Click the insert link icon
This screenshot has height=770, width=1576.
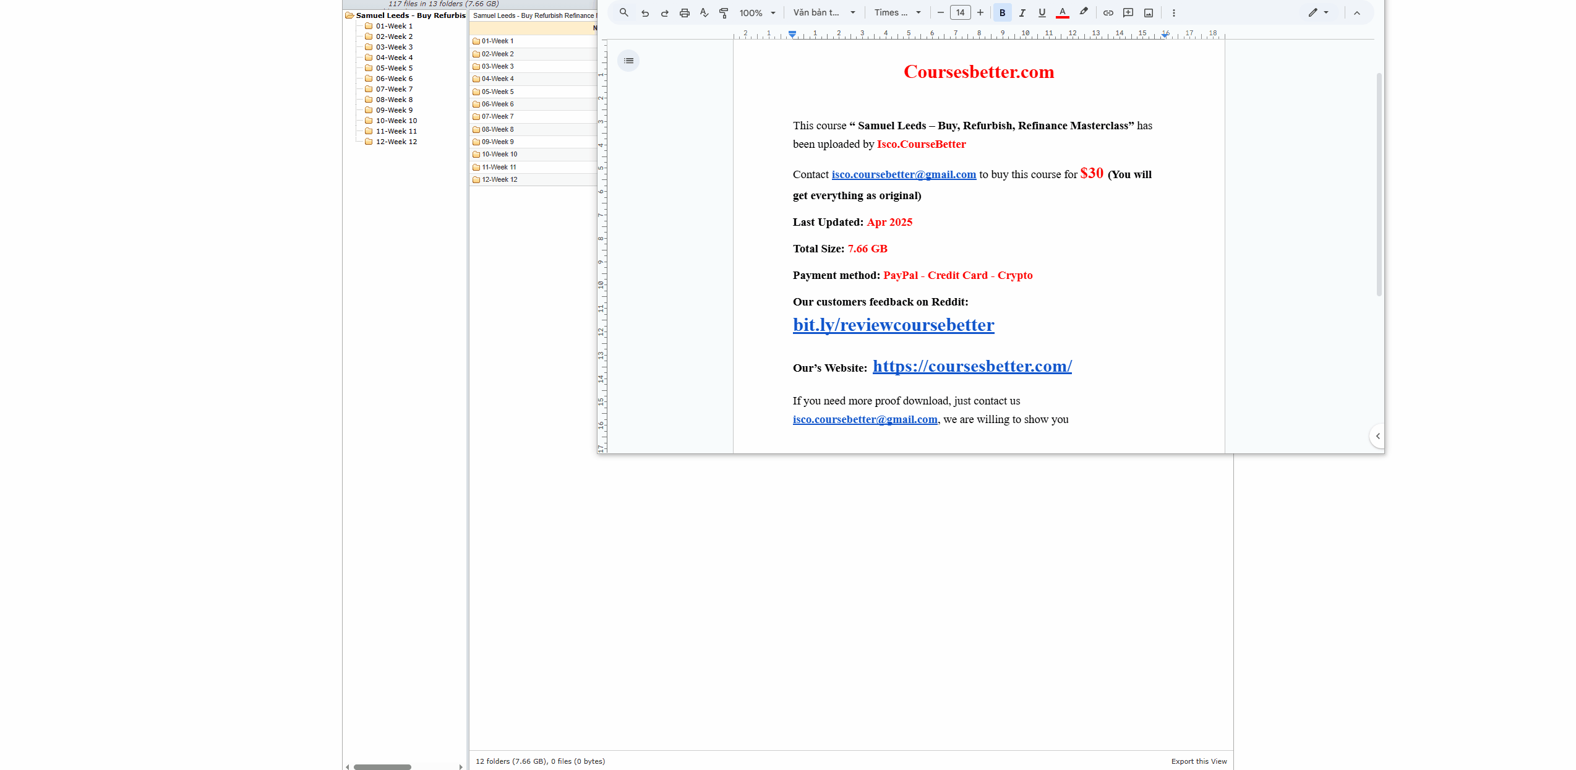point(1108,13)
